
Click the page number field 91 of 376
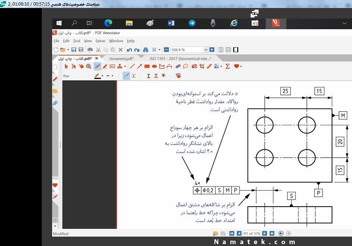click(252, 233)
